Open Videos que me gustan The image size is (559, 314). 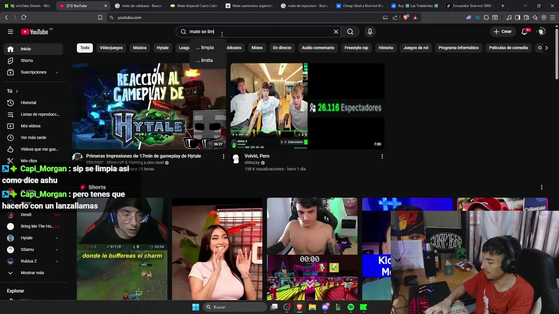tap(33, 149)
